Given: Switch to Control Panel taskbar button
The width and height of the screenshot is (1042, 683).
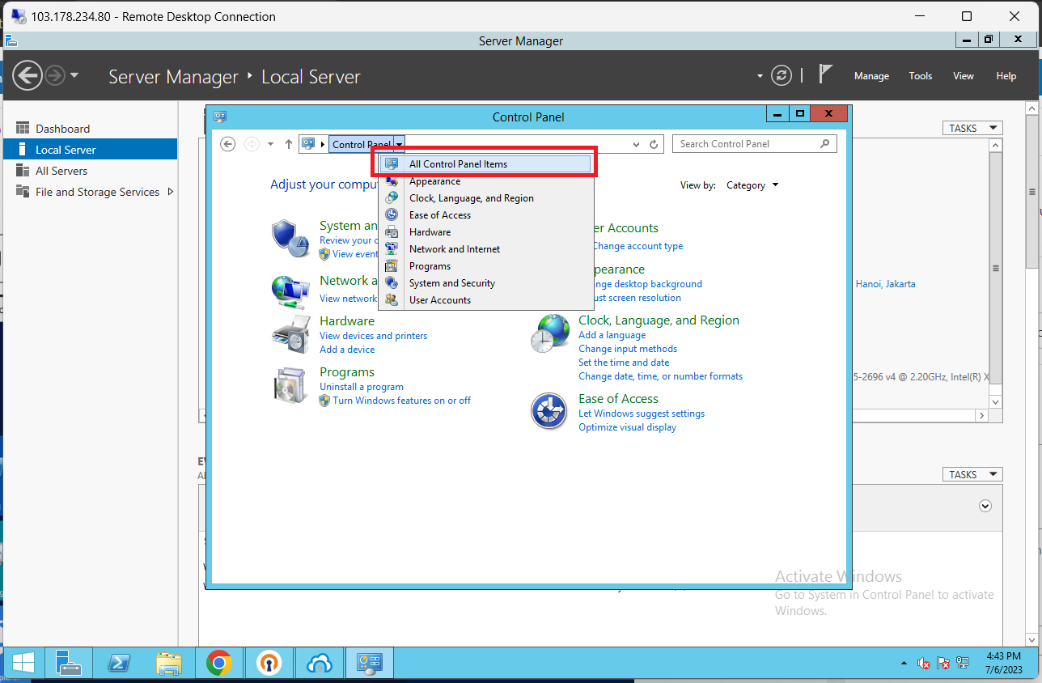Looking at the screenshot, I should [370, 664].
